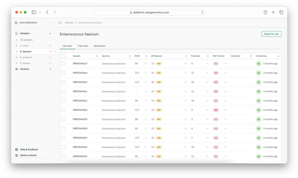Check the box for ERR3569658
Image resolution: width=298 pixels, height=178 pixels.
64,129
